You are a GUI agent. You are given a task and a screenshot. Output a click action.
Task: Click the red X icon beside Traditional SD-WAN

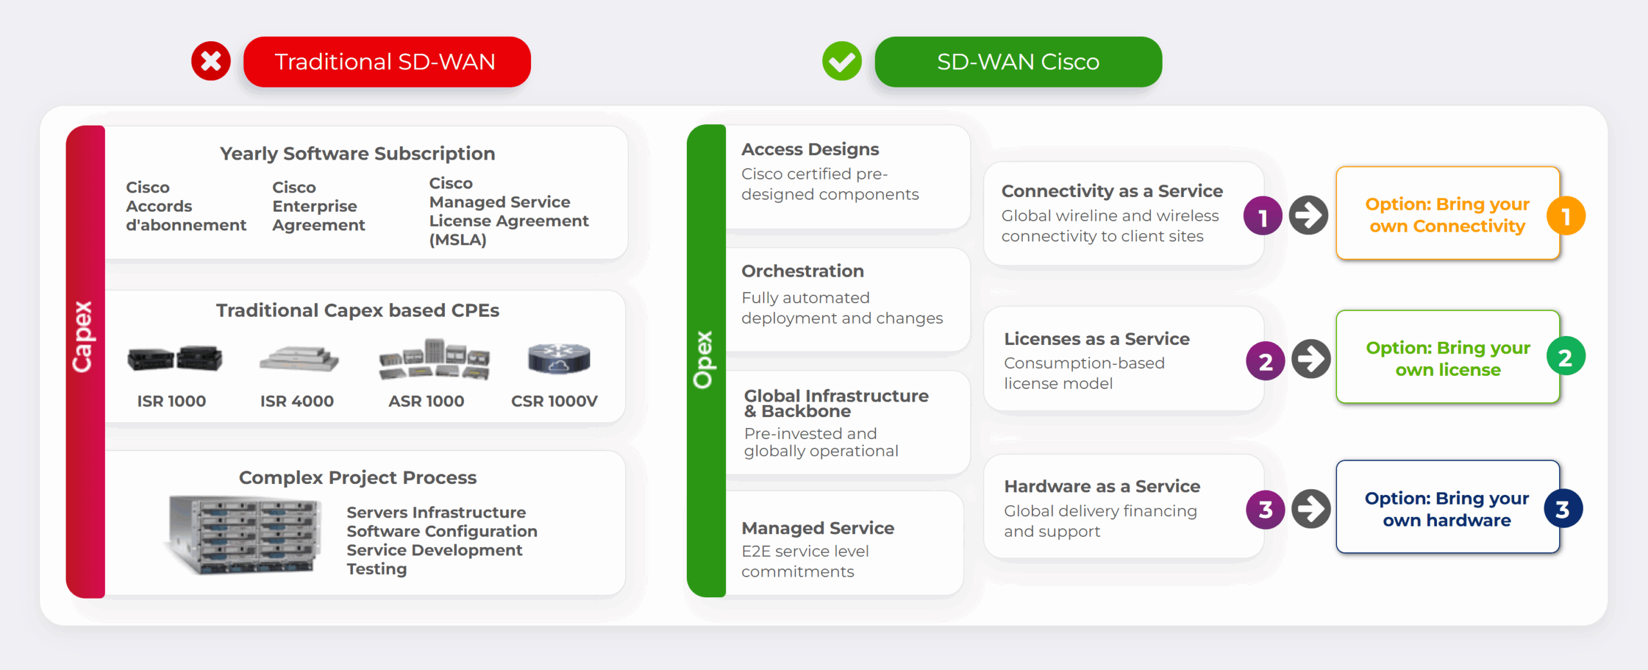(x=211, y=62)
